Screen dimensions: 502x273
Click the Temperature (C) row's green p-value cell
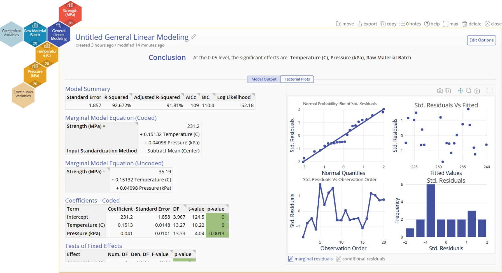pos(217,225)
